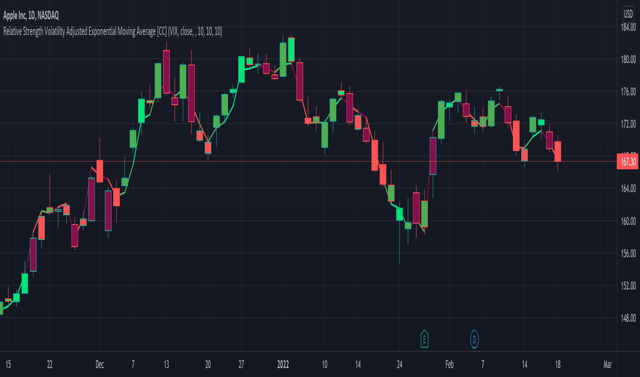The height and width of the screenshot is (377, 640).
Task: Click the 2022 date label on time axis
Action: (283, 365)
